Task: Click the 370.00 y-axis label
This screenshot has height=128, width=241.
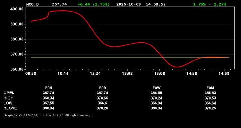Action: (x=17, y=54)
